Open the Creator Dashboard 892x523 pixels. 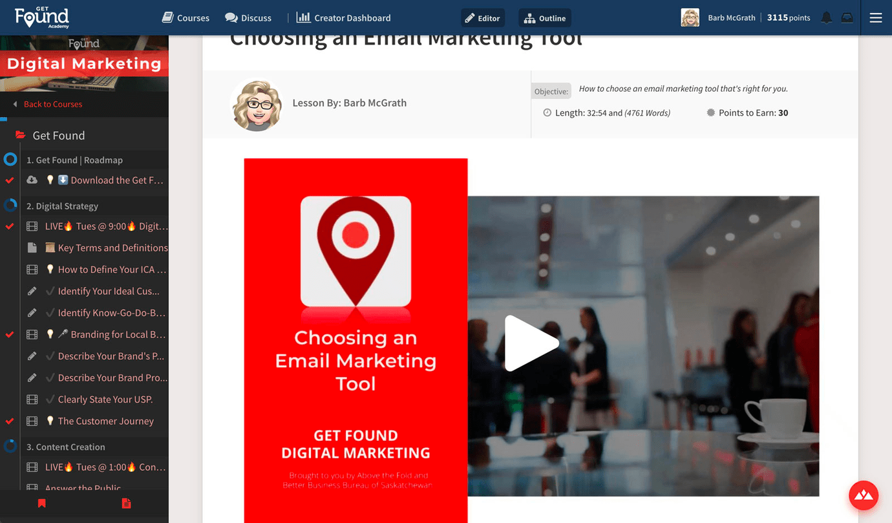(x=343, y=17)
